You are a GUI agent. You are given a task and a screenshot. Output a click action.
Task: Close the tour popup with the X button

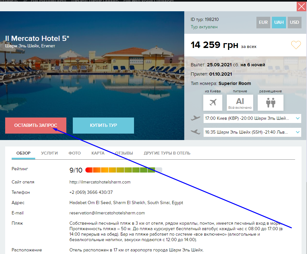pyautogui.click(x=302, y=6)
